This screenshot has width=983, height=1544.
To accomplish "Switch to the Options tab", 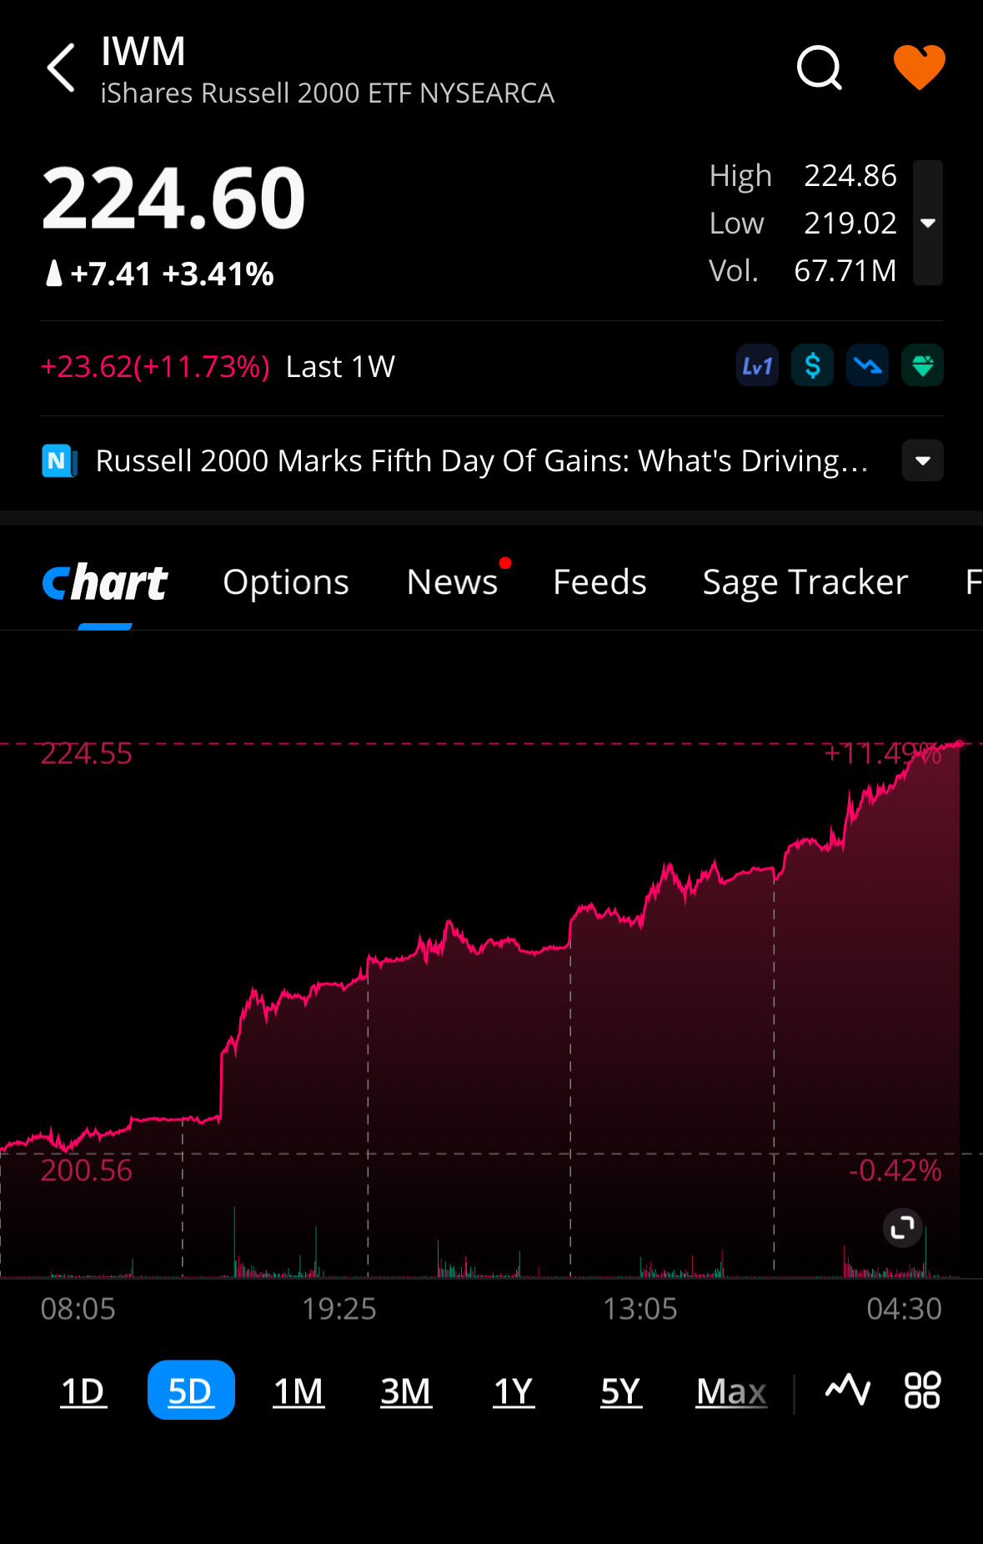I will [x=286, y=582].
